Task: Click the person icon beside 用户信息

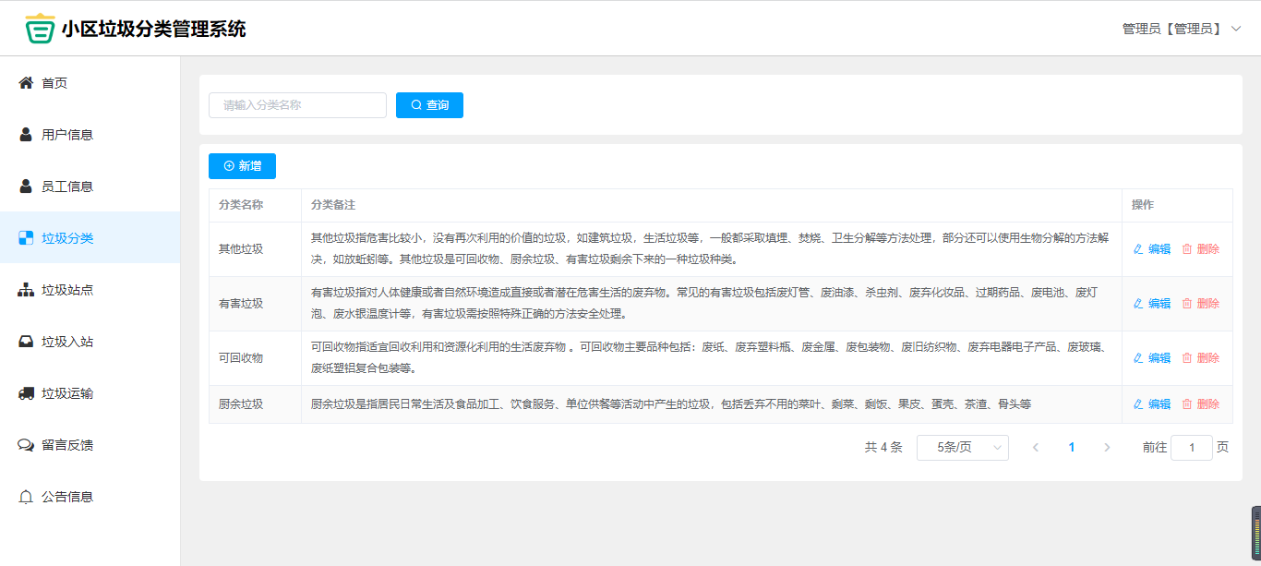Action: click(26, 135)
